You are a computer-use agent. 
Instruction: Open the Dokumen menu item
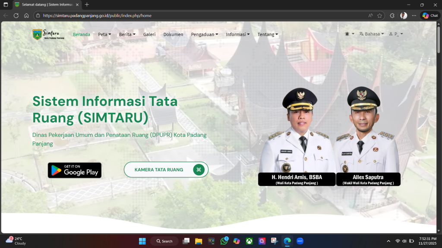(173, 34)
